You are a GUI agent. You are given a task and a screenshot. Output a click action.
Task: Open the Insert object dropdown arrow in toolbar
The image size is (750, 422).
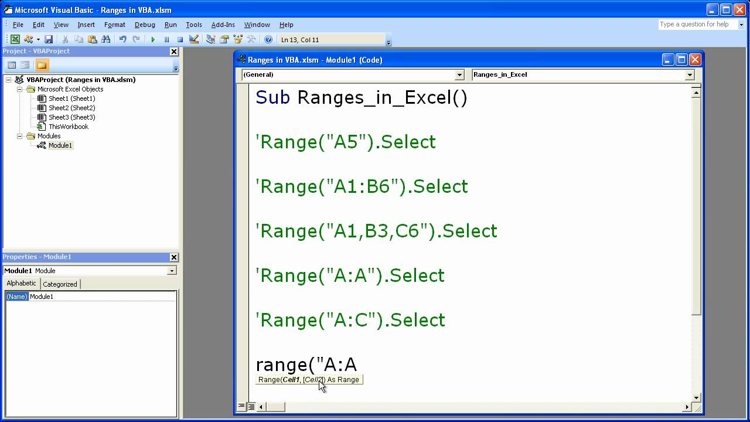[x=38, y=39]
